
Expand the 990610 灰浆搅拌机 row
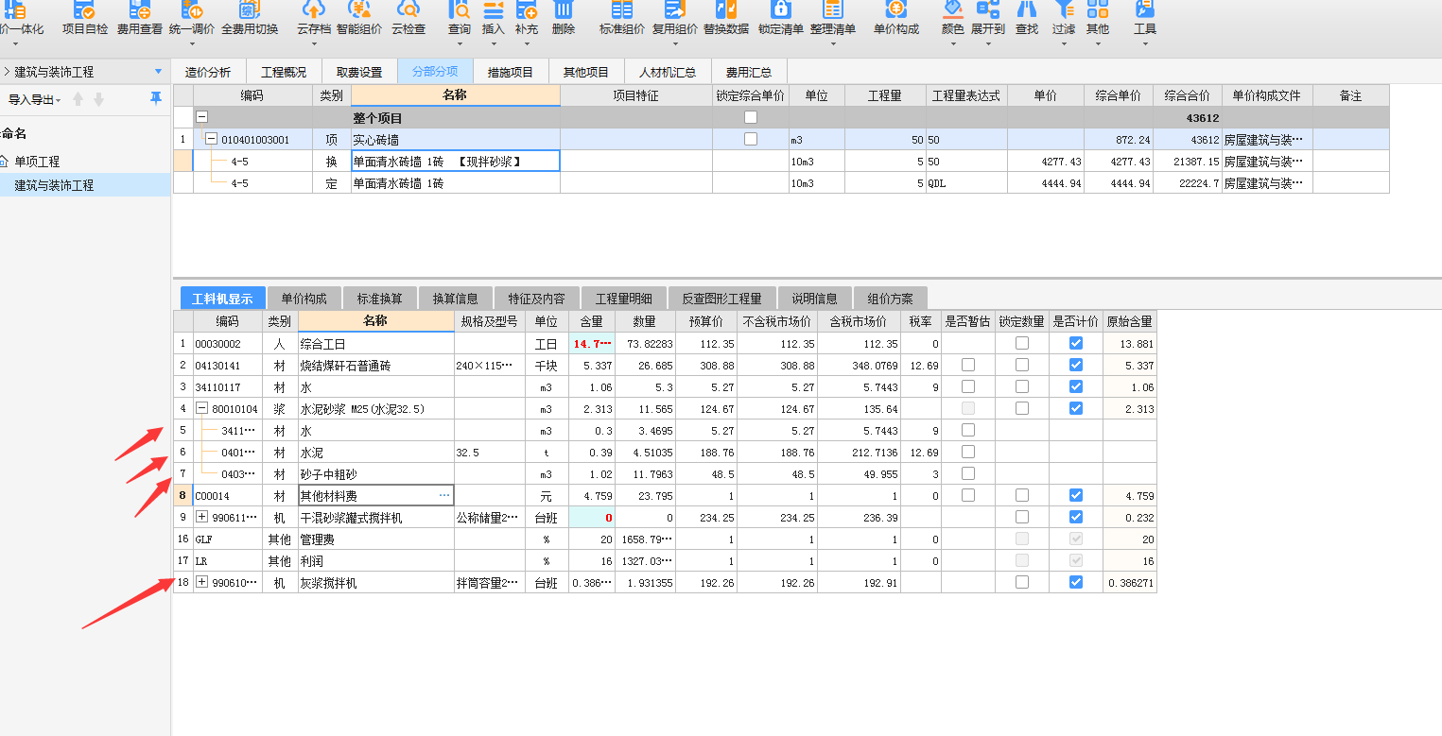pos(201,582)
